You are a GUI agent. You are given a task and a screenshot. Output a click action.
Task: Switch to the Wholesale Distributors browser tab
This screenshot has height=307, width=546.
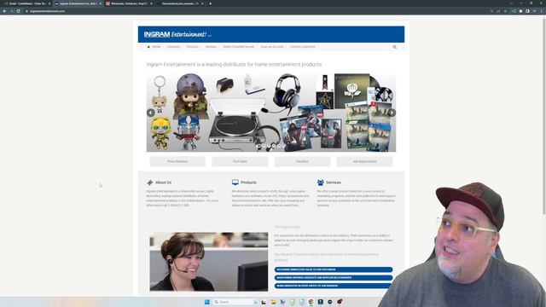click(x=129, y=3)
